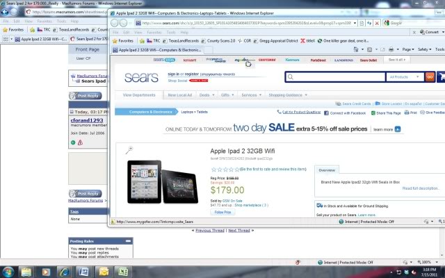Screen dimensions: 445x278
Task: Click Add to Favorites Bar icon in Sears window
Action: pos(142,41)
